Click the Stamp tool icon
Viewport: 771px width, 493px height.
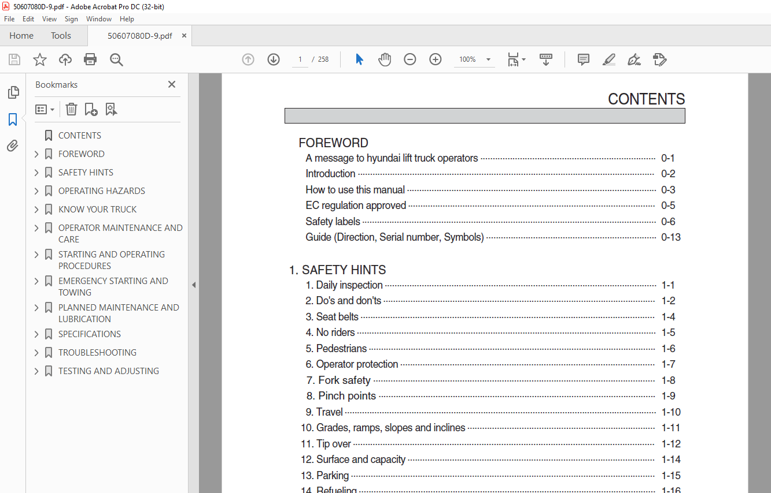[x=659, y=59]
